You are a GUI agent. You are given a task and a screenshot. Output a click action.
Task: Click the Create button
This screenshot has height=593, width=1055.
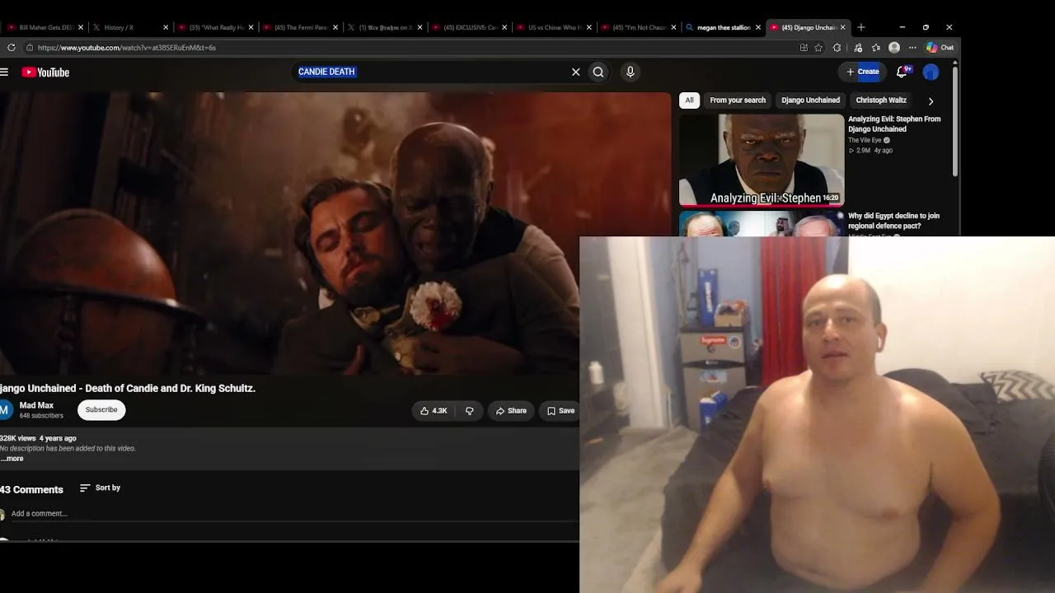click(x=862, y=72)
